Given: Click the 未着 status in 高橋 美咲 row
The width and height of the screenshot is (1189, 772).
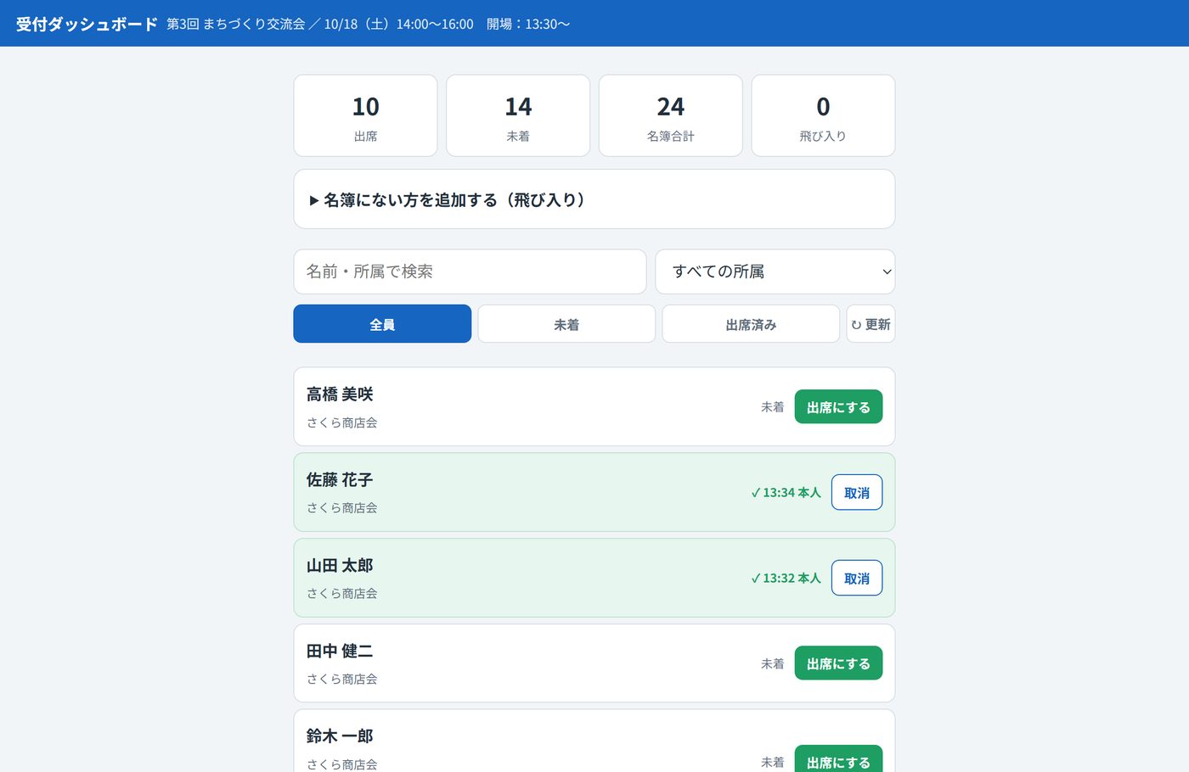Looking at the screenshot, I should 773,407.
